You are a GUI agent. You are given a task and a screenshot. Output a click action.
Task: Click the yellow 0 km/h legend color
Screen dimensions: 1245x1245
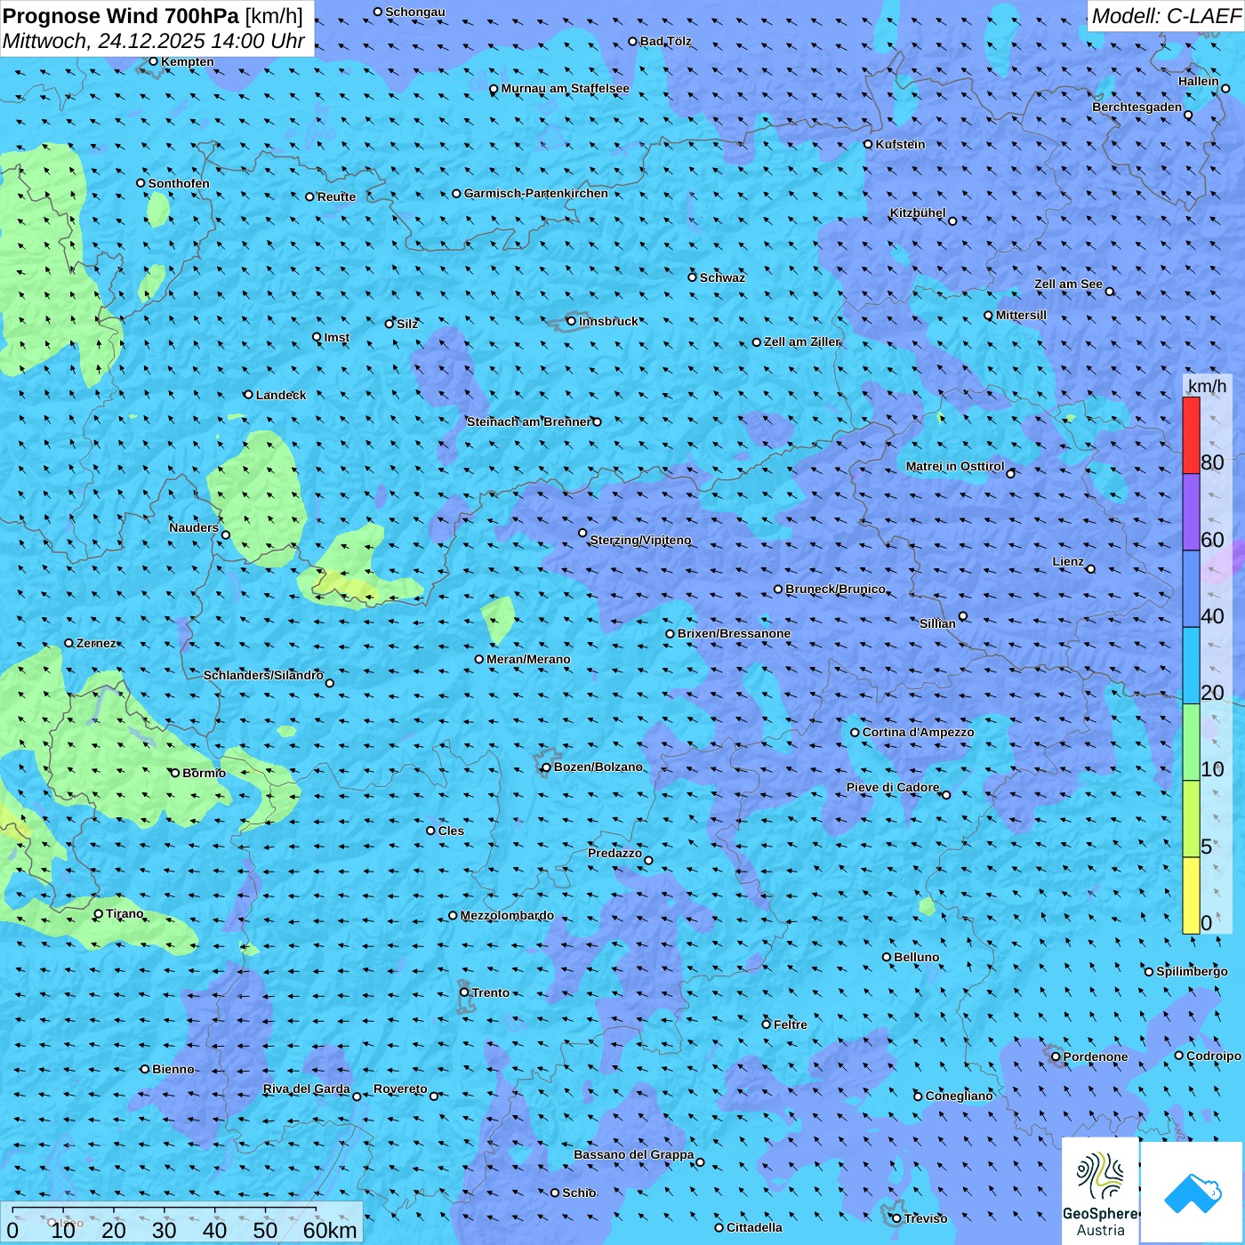coord(1191,896)
